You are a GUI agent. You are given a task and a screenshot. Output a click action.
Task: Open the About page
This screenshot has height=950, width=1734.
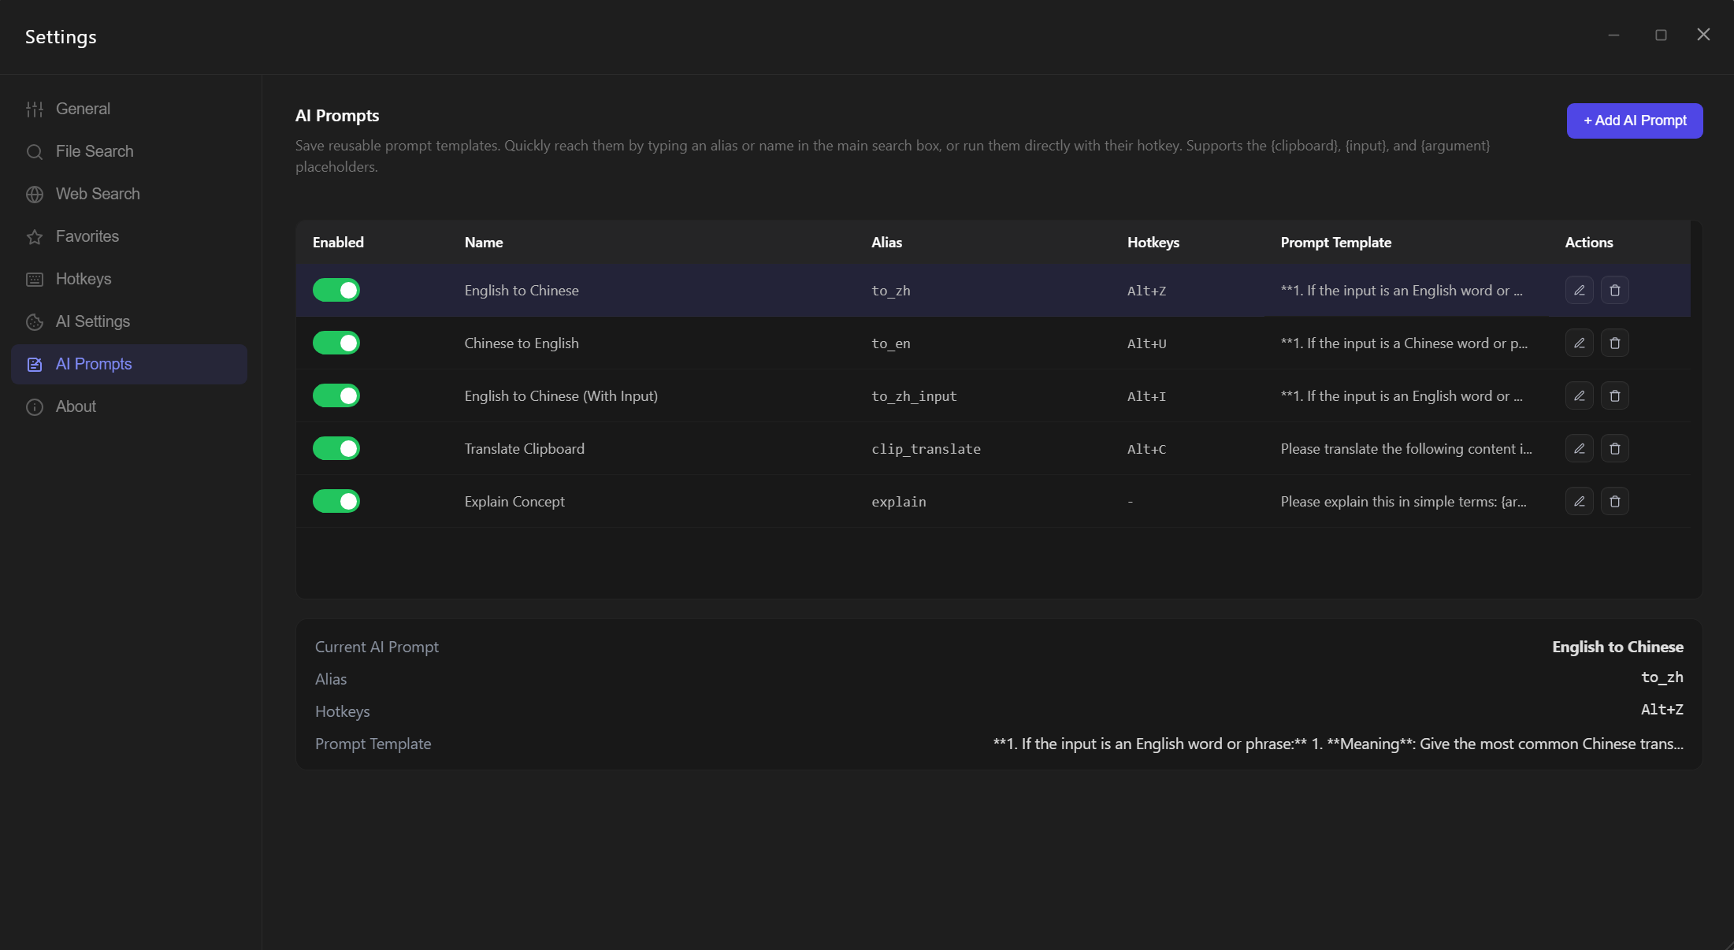[129, 406]
